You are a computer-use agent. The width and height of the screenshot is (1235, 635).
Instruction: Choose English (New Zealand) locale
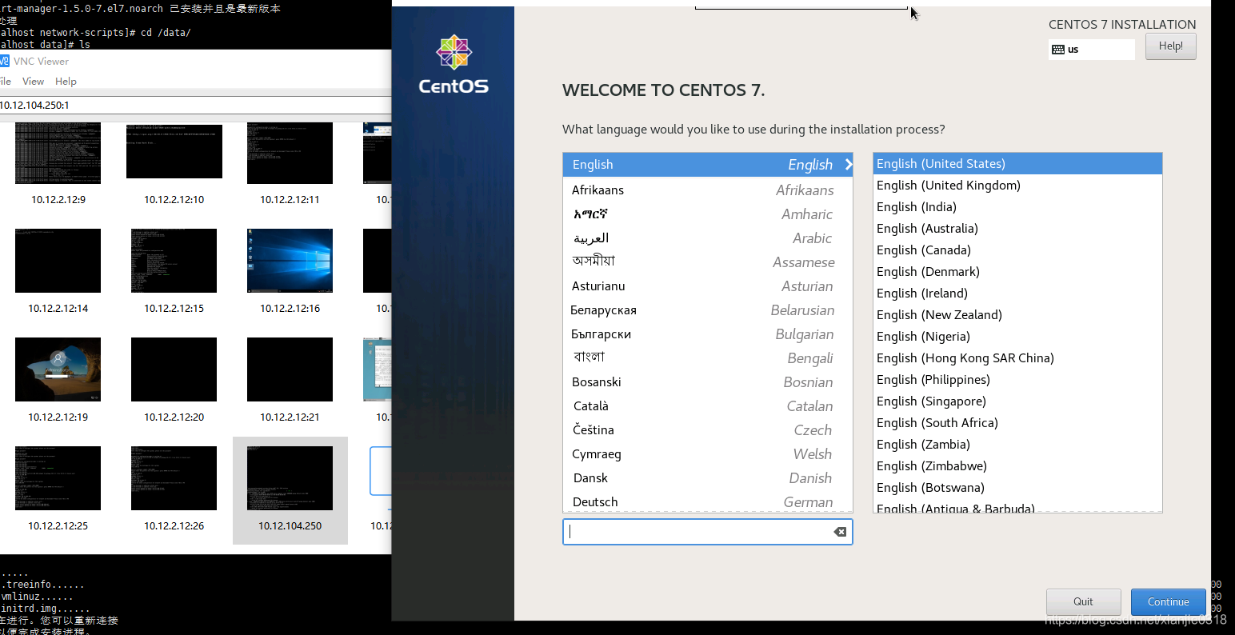[1017, 315]
